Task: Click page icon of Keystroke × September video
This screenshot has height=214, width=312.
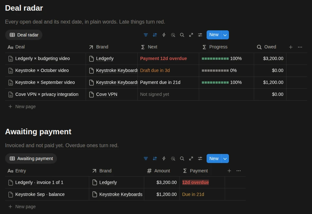Action: tap(11, 82)
